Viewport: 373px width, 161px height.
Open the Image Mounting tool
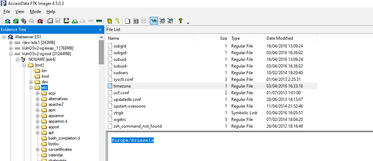click(24, 21)
